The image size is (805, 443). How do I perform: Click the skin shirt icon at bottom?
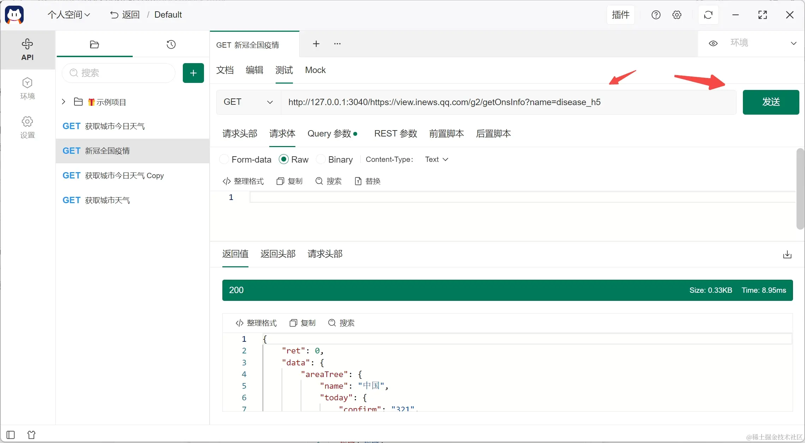tap(31, 435)
